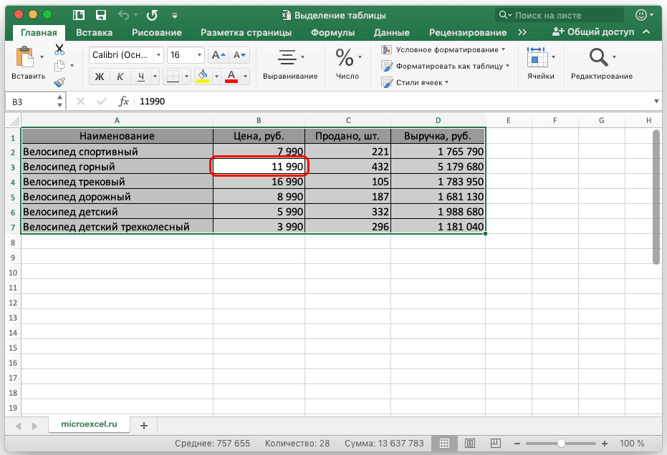Add a new sheet with plus icon
The width and height of the screenshot is (667, 455).
pyautogui.click(x=143, y=425)
